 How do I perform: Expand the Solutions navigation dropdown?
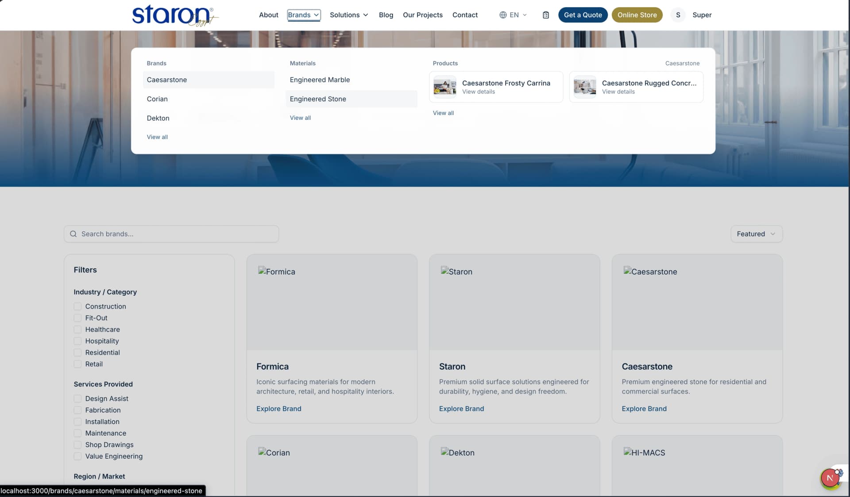(349, 15)
